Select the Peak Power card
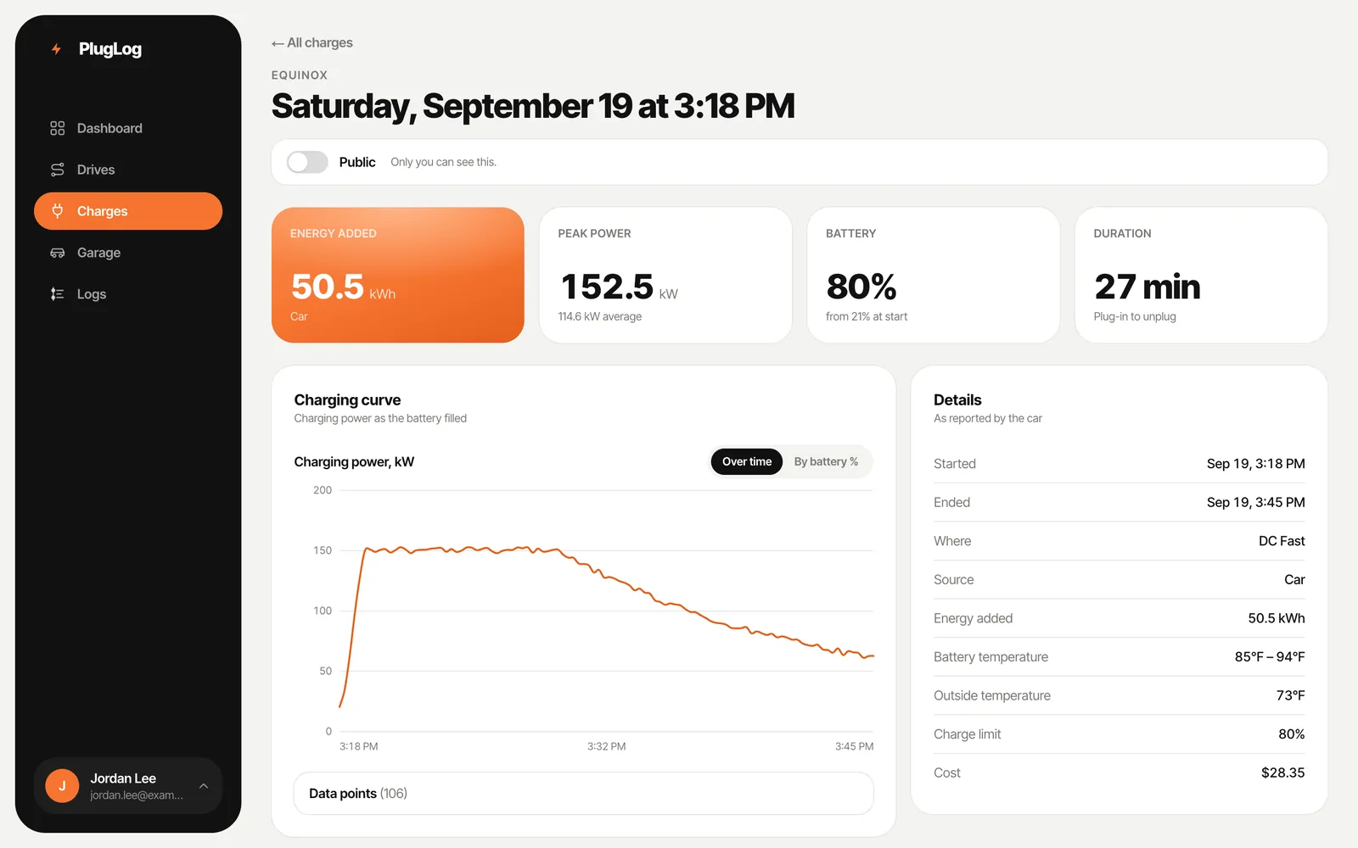Screen dimensions: 1358x848 pyautogui.click(x=665, y=275)
